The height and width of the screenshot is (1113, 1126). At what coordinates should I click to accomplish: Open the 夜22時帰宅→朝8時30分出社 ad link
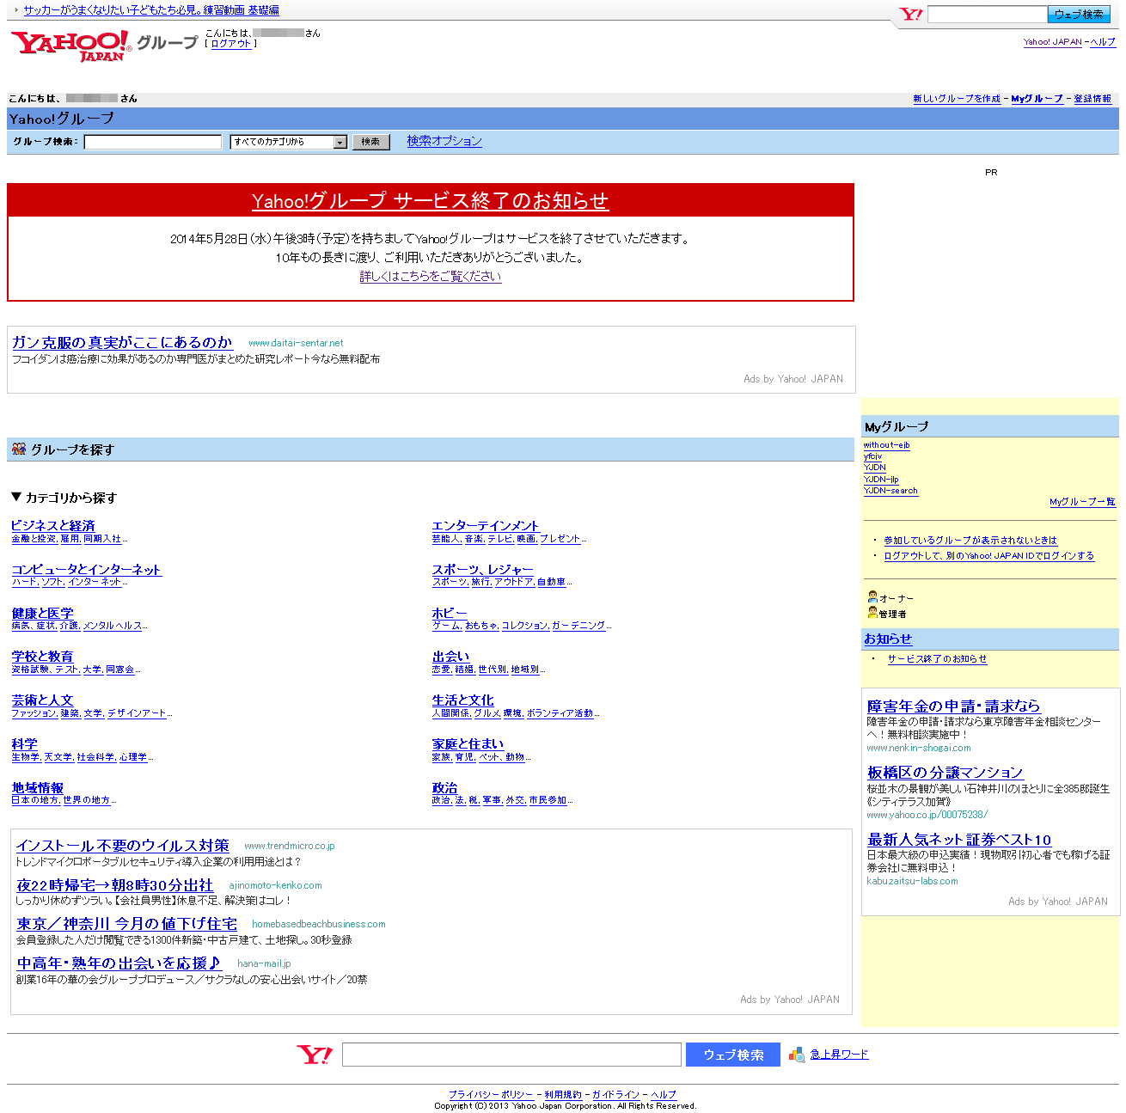114,885
